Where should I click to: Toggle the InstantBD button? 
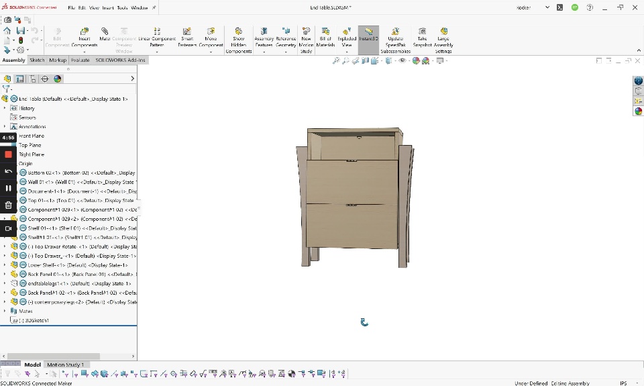click(x=368, y=40)
